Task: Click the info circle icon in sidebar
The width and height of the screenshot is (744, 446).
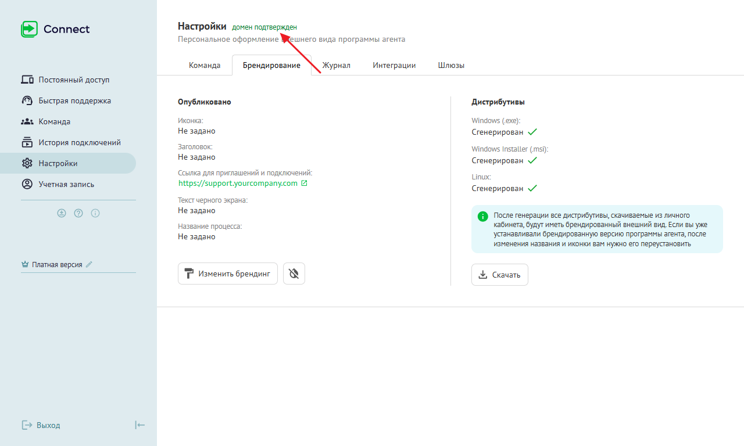Action: point(95,213)
